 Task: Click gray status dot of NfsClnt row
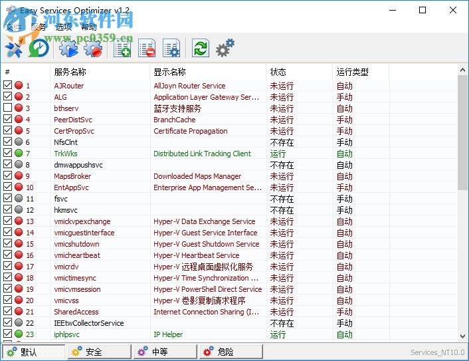19,142
